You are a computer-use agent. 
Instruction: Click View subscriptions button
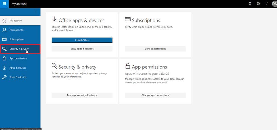(x=155, y=49)
